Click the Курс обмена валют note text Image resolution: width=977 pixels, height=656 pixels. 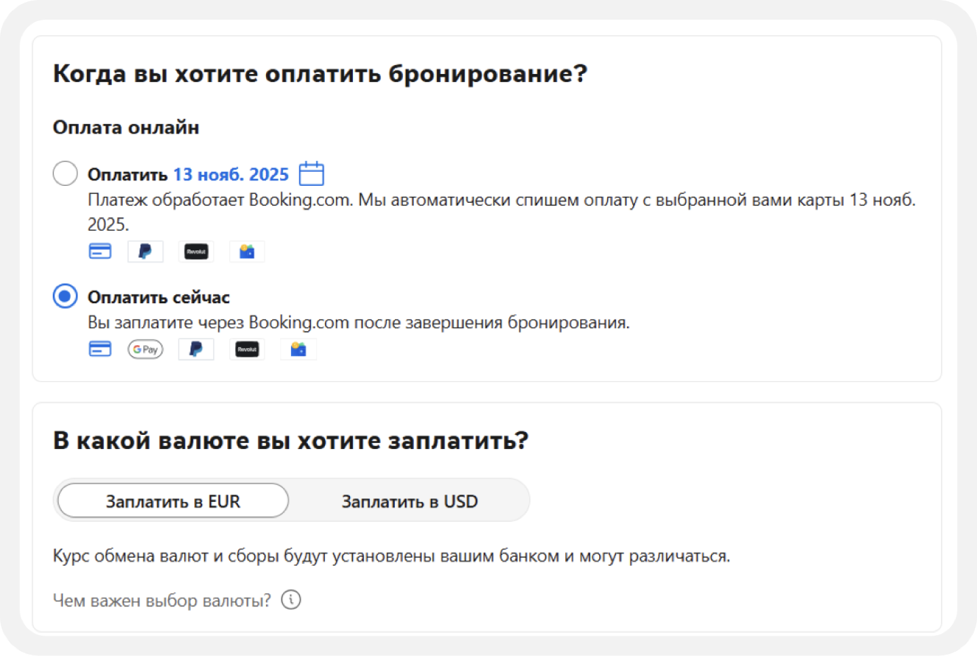tap(391, 556)
